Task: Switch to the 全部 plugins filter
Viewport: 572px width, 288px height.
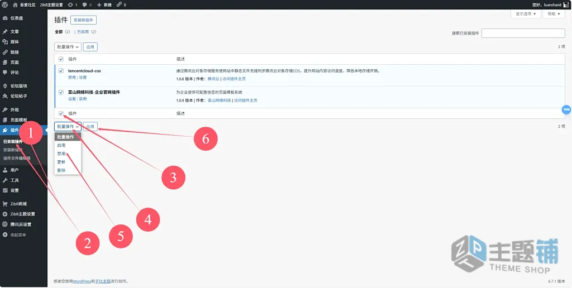Action: click(x=59, y=32)
